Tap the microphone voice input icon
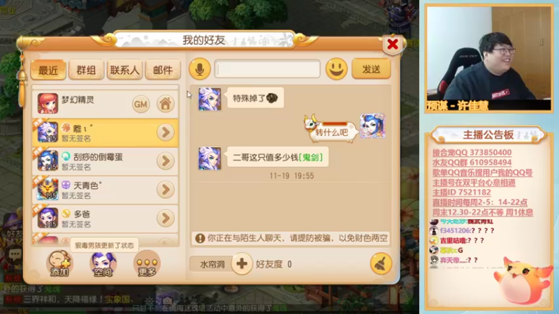The height and width of the screenshot is (314, 559). (x=200, y=68)
